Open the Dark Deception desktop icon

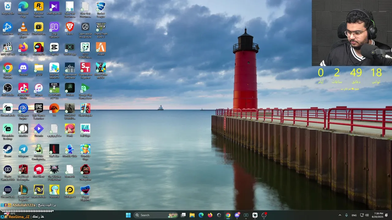tap(85, 173)
